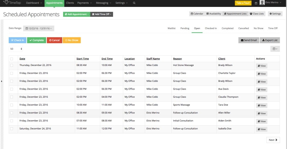This screenshot has width=287, height=149.
Task: Expand the Dashboard menu
Action: point(34,3)
